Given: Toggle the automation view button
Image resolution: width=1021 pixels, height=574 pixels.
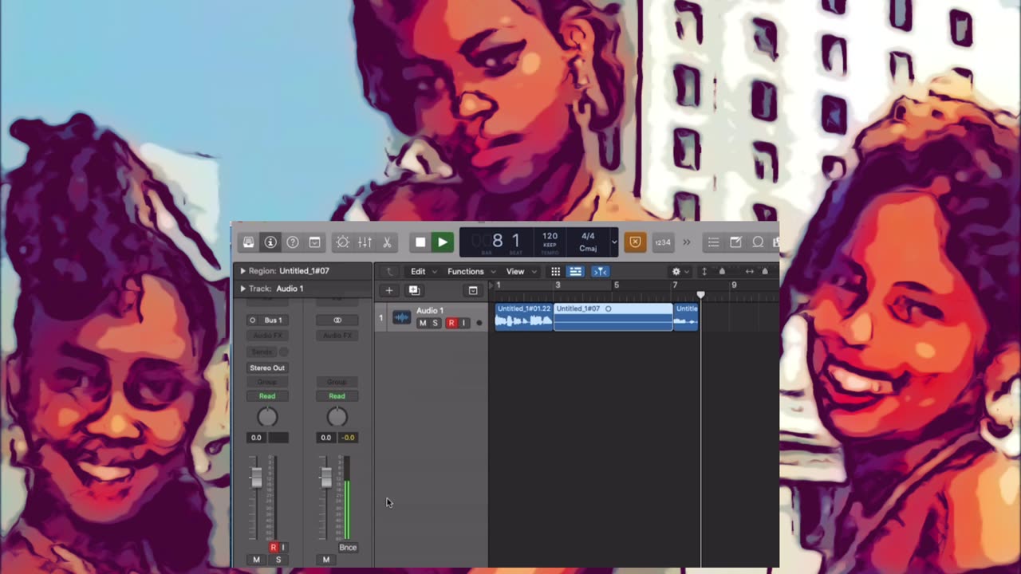Looking at the screenshot, I should (x=575, y=272).
